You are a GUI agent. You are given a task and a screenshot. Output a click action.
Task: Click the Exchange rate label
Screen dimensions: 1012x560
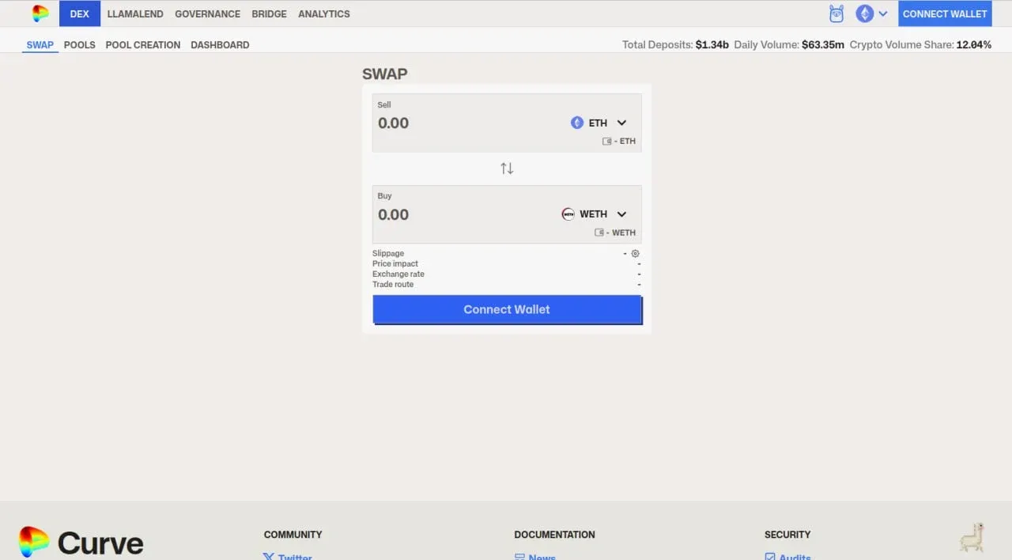tap(398, 274)
